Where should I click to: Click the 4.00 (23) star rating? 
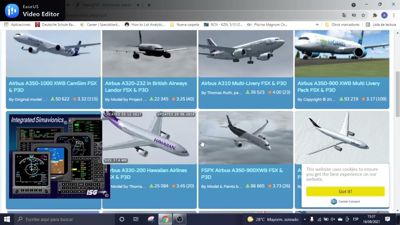[x=279, y=92]
